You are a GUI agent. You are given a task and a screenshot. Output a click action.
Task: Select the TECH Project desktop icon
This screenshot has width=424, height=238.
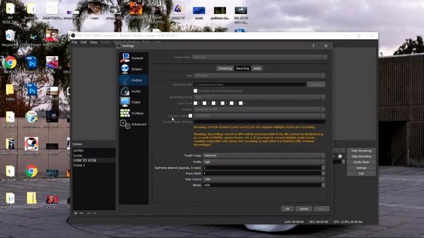(31, 40)
